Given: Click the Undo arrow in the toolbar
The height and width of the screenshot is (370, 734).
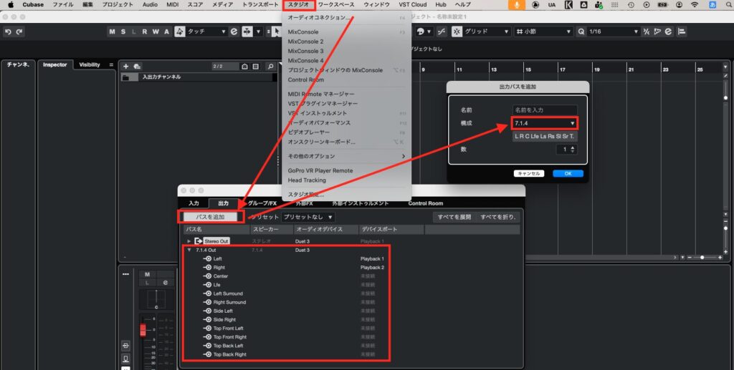Looking at the screenshot, I should (8, 31).
